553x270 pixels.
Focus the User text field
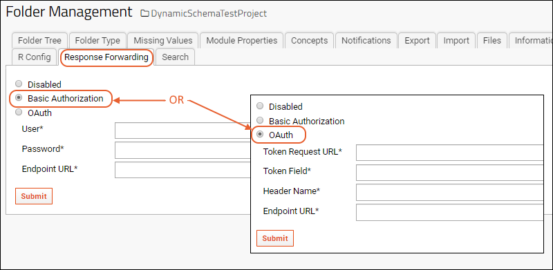pyautogui.click(x=182, y=131)
